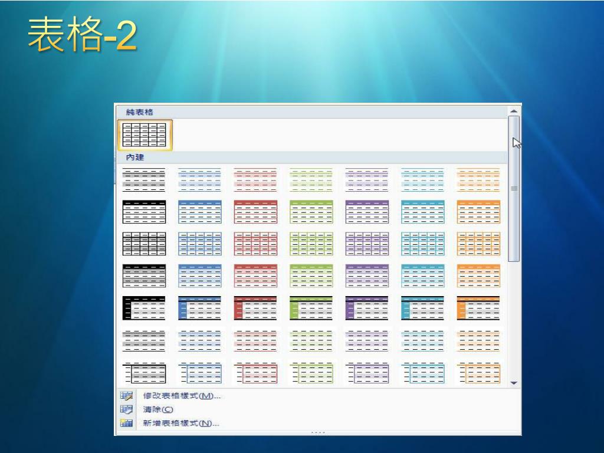Pick the black header table style in second row
The height and width of the screenshot is (453, 604).
(x=145, y=212)
